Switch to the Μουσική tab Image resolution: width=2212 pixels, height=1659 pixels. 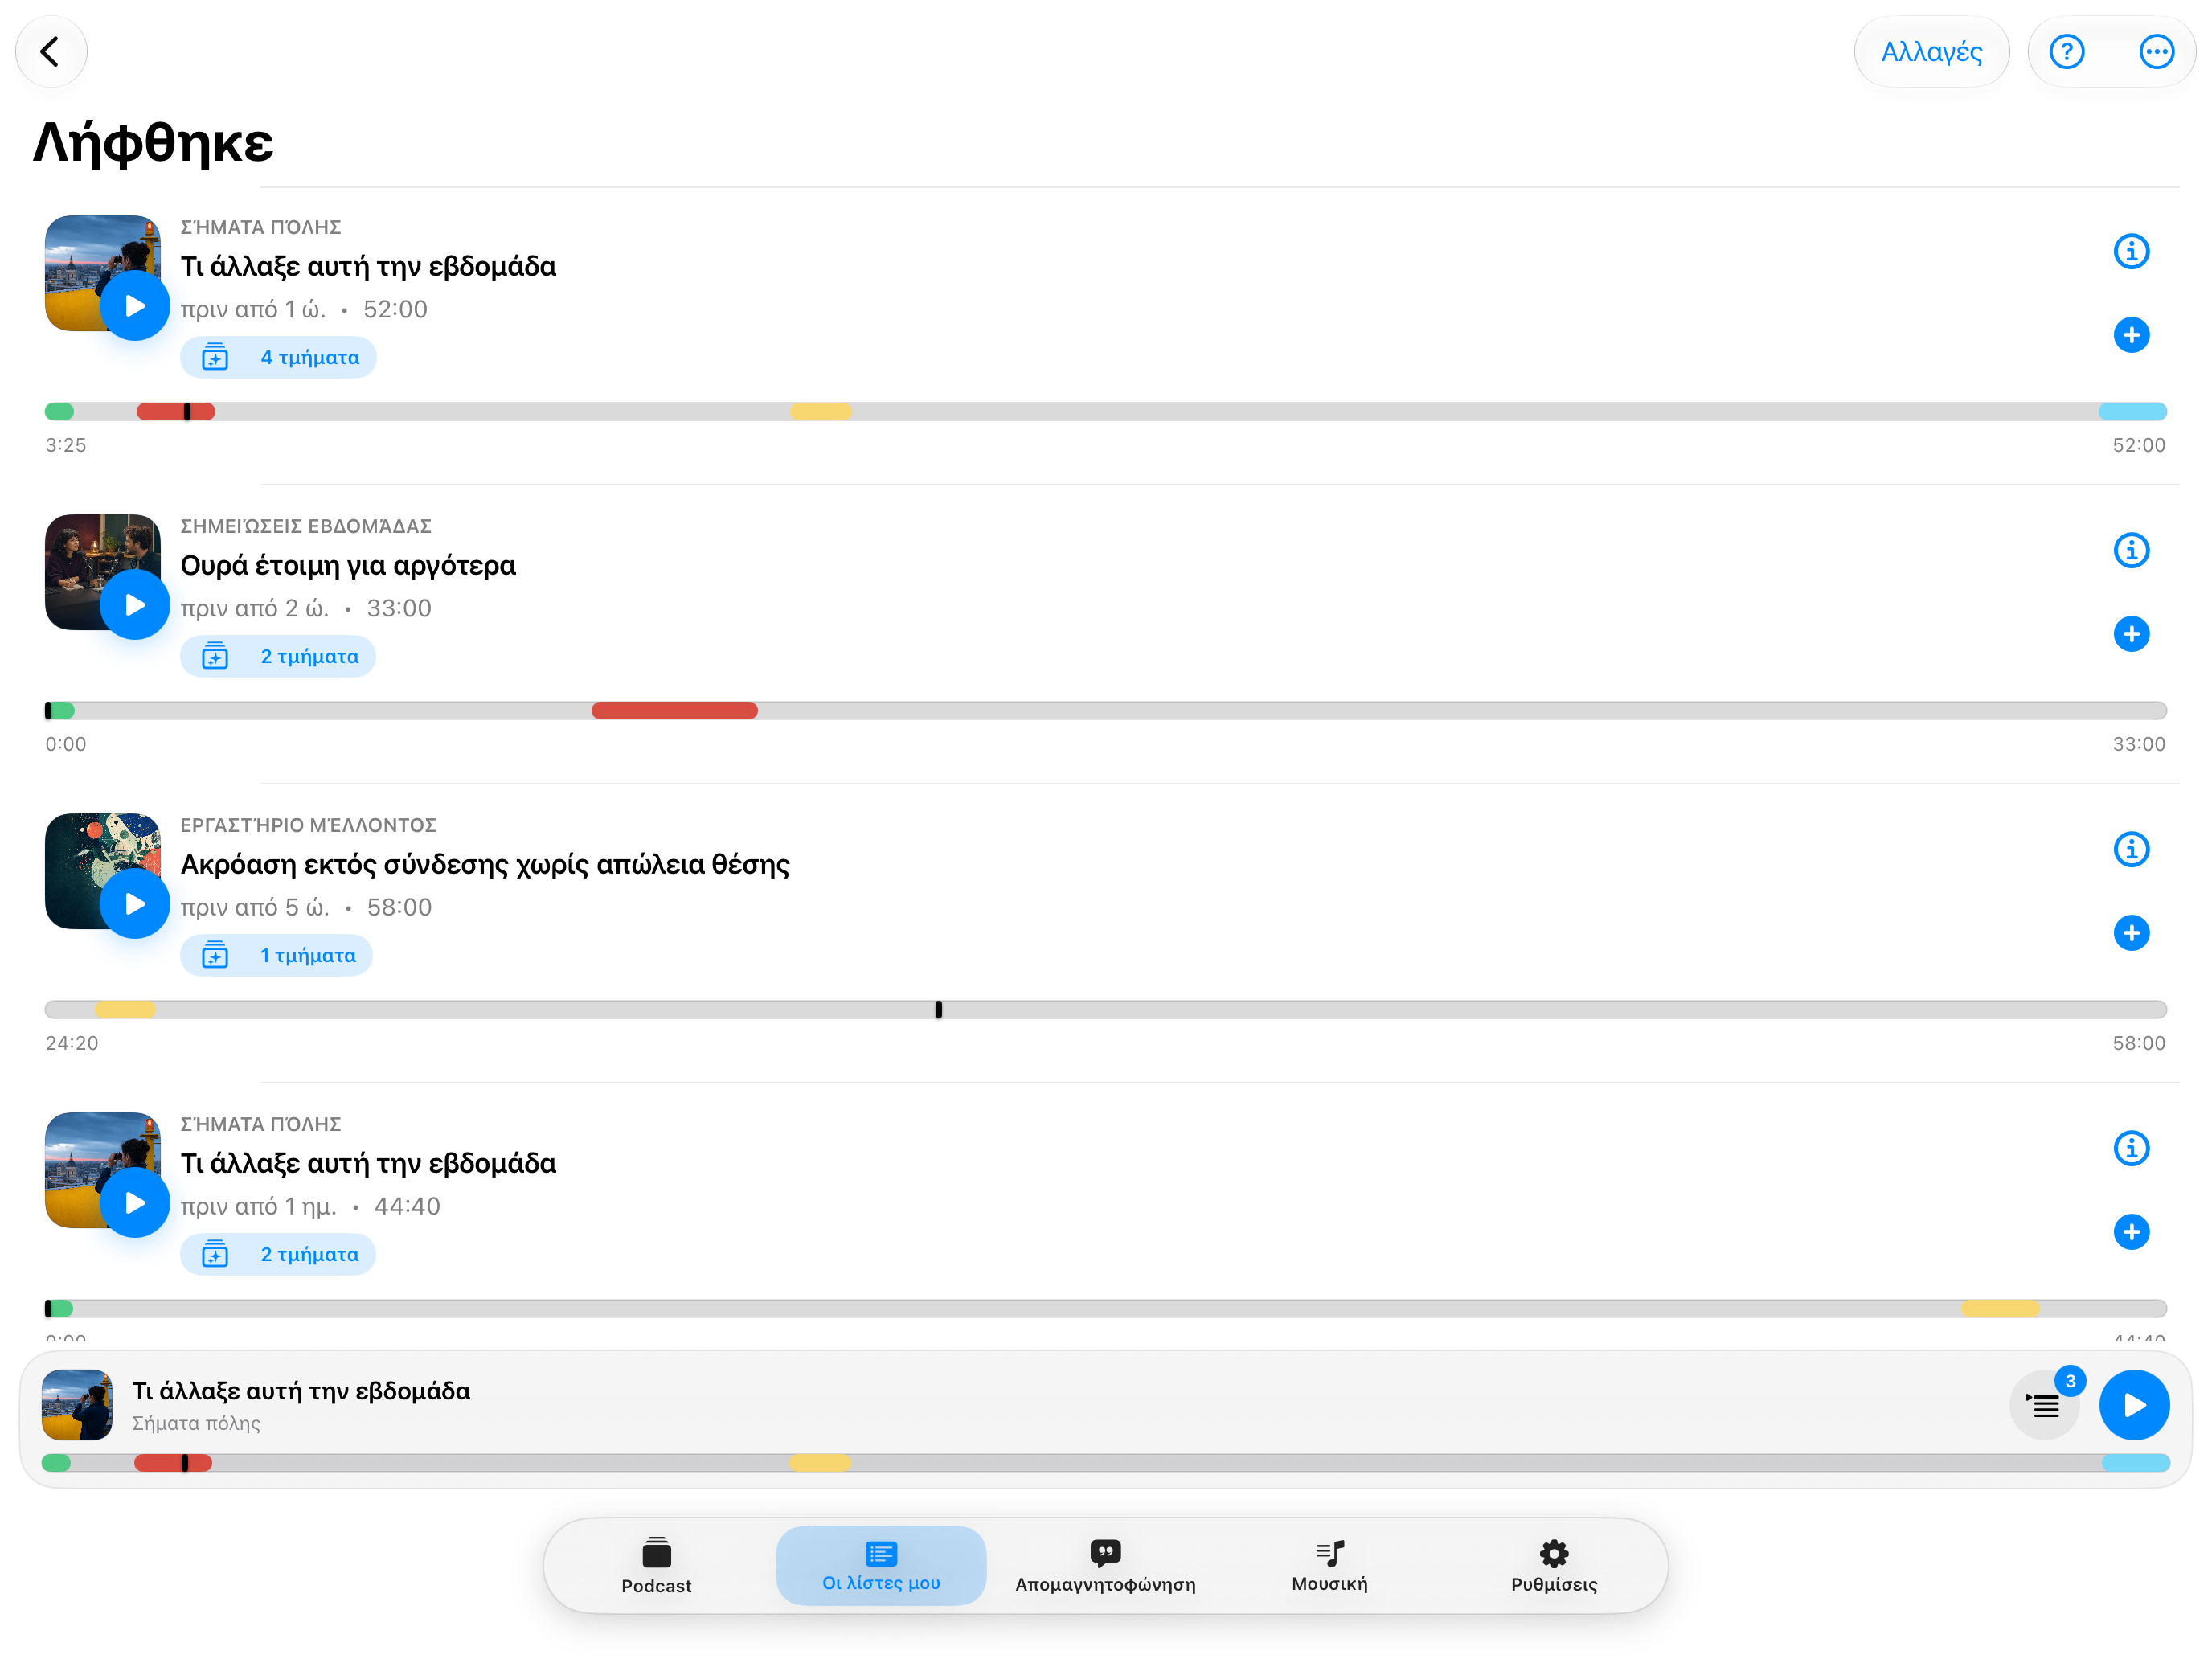tap(1329, 1566)
